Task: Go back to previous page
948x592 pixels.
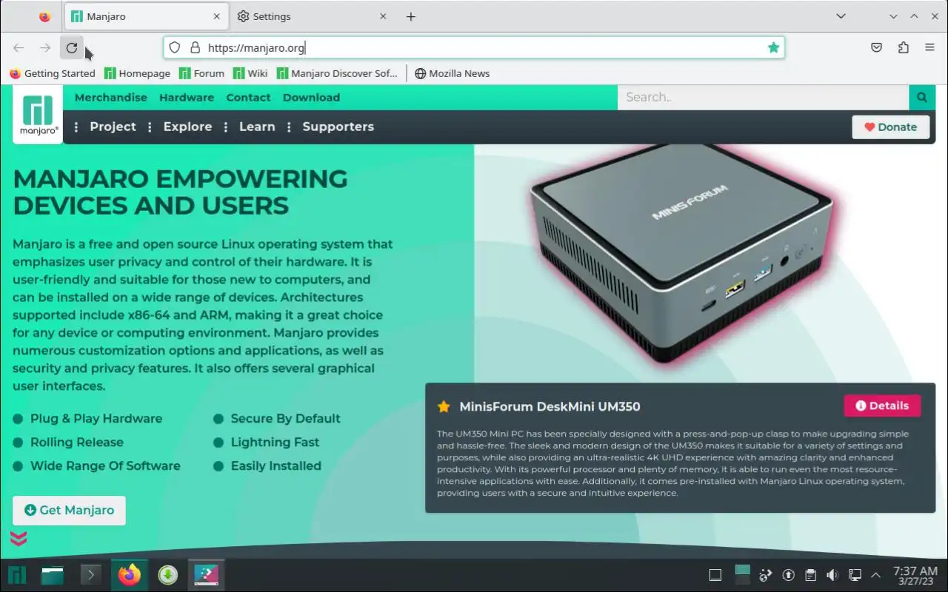Action: click(19, 48)
